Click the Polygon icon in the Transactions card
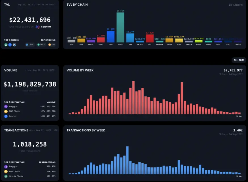The width and height of the screenshot is (248, 182). coord(6,167)
